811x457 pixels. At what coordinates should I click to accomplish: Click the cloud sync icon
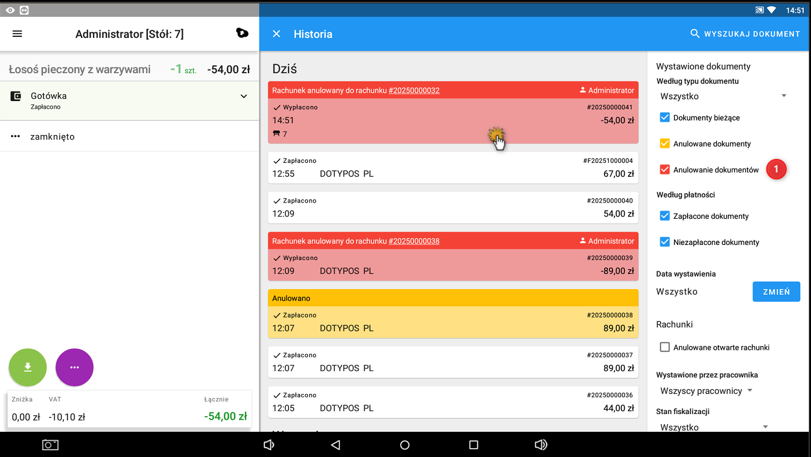coord(242,33)
